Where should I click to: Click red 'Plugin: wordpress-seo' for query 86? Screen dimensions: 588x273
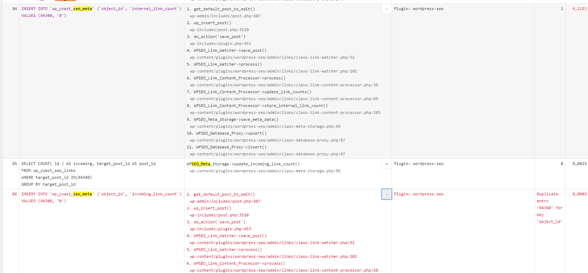pos(419,194)
